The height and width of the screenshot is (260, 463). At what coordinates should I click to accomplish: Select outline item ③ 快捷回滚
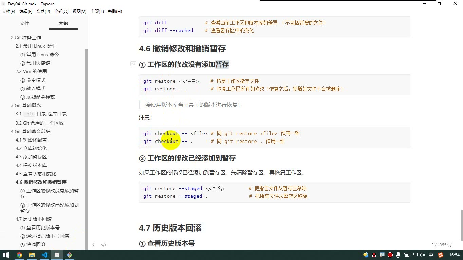click(x=33, y=244)
